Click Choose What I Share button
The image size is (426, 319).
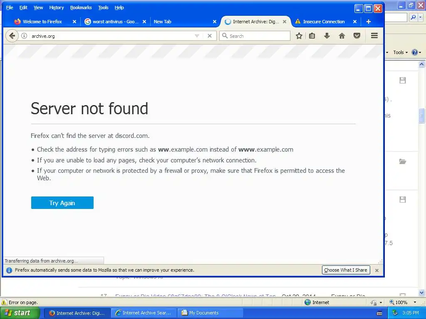point(346,270)
